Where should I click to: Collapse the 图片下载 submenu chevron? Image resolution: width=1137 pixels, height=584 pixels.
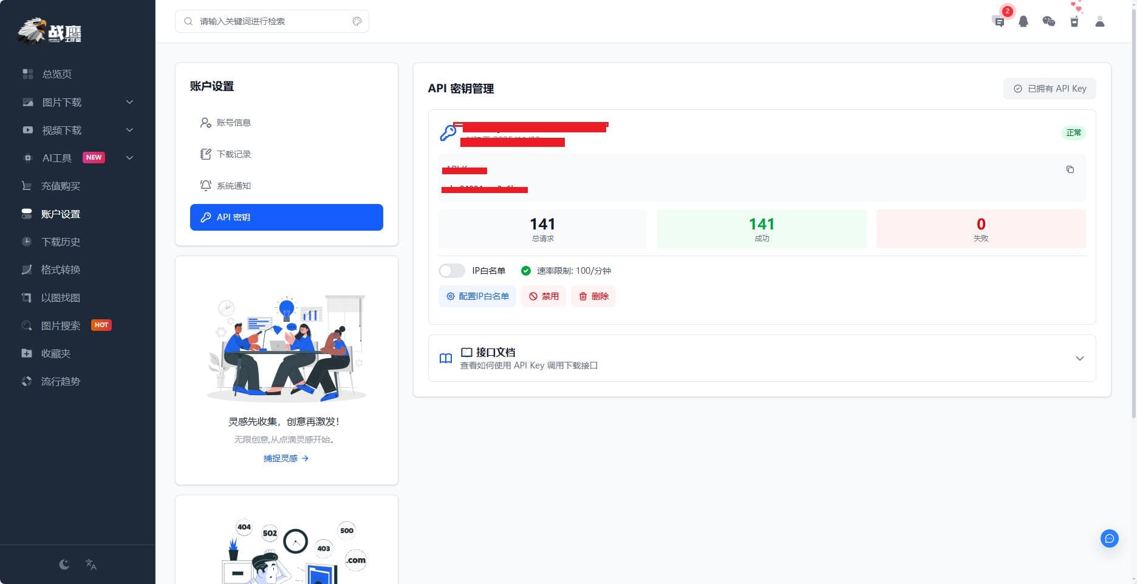(129, 102)
